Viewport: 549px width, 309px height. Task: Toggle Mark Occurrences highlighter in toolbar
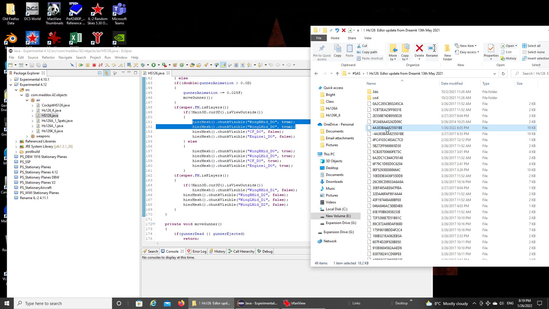[223, 65]
